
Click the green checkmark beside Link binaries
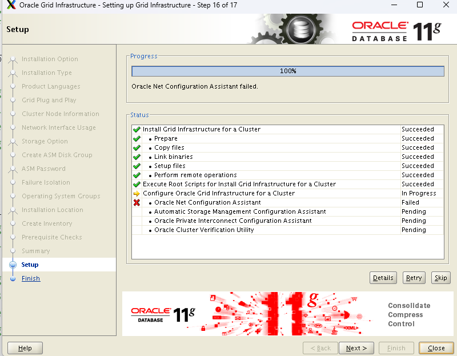coord(137,157)
